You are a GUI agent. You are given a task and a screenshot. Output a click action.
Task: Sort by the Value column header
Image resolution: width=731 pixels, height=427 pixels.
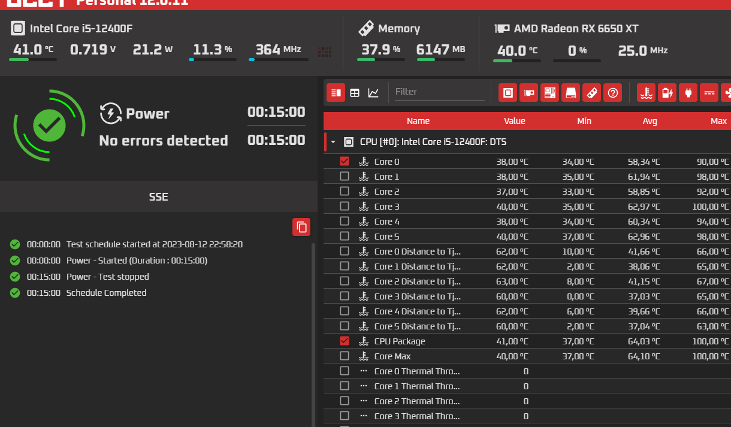click(514, 121)
